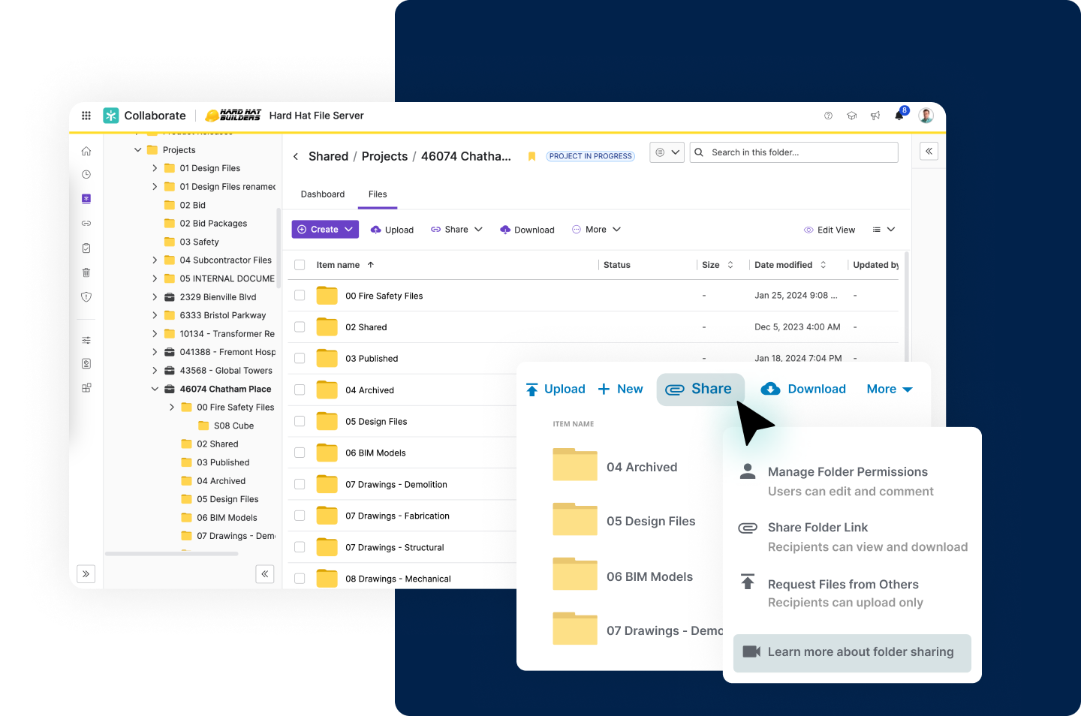The height and width of the screenshot is (716, 1081).
Task: Select the Files tab
Action: (x=378, y=194)
